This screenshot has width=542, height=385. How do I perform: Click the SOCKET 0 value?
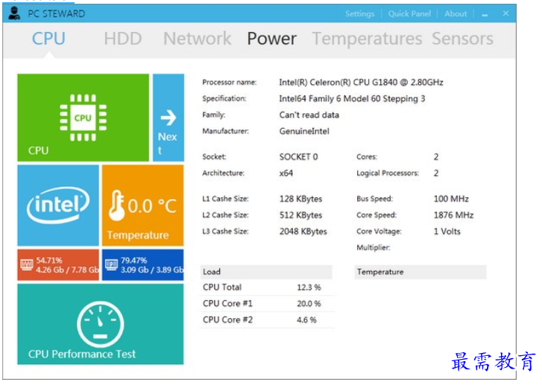(x=298, y=157)
